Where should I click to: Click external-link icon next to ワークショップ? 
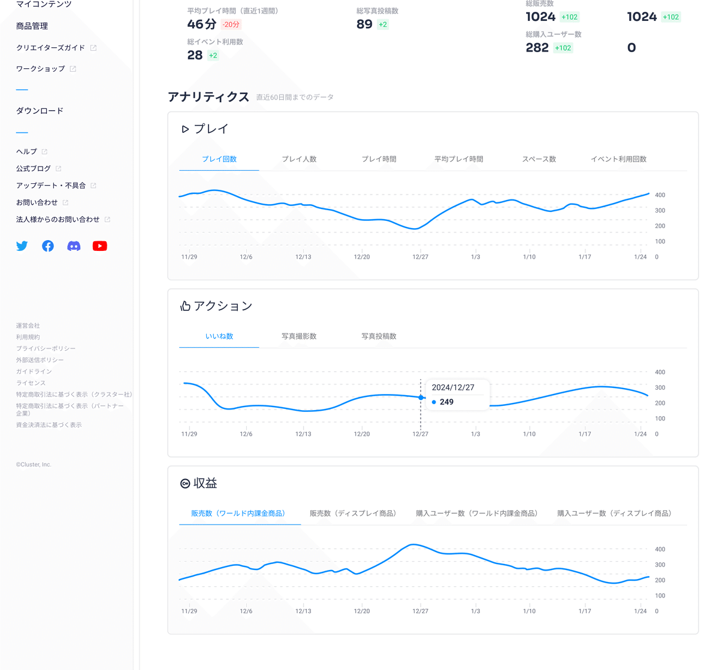(x=73, y=69)
